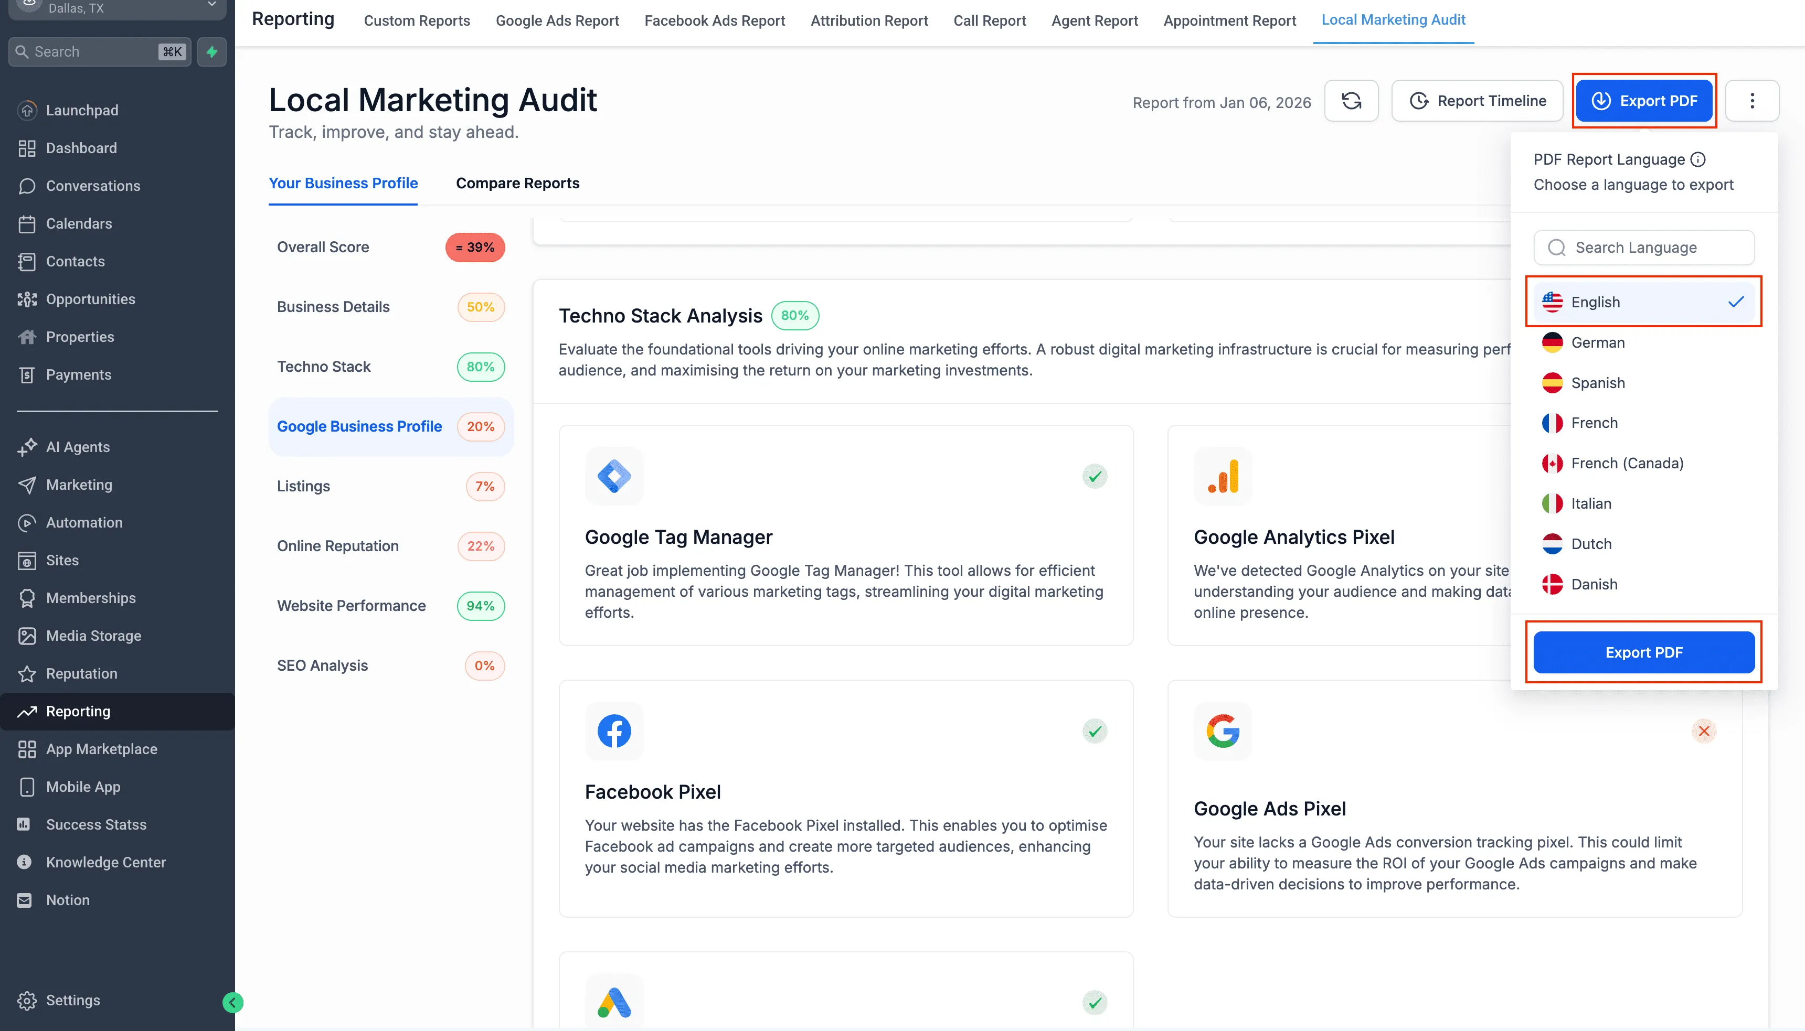The width and height of the screenshot is (1805, 1031).
Task: Select Spanish as the PDF language
Action: pos(1597,382)
